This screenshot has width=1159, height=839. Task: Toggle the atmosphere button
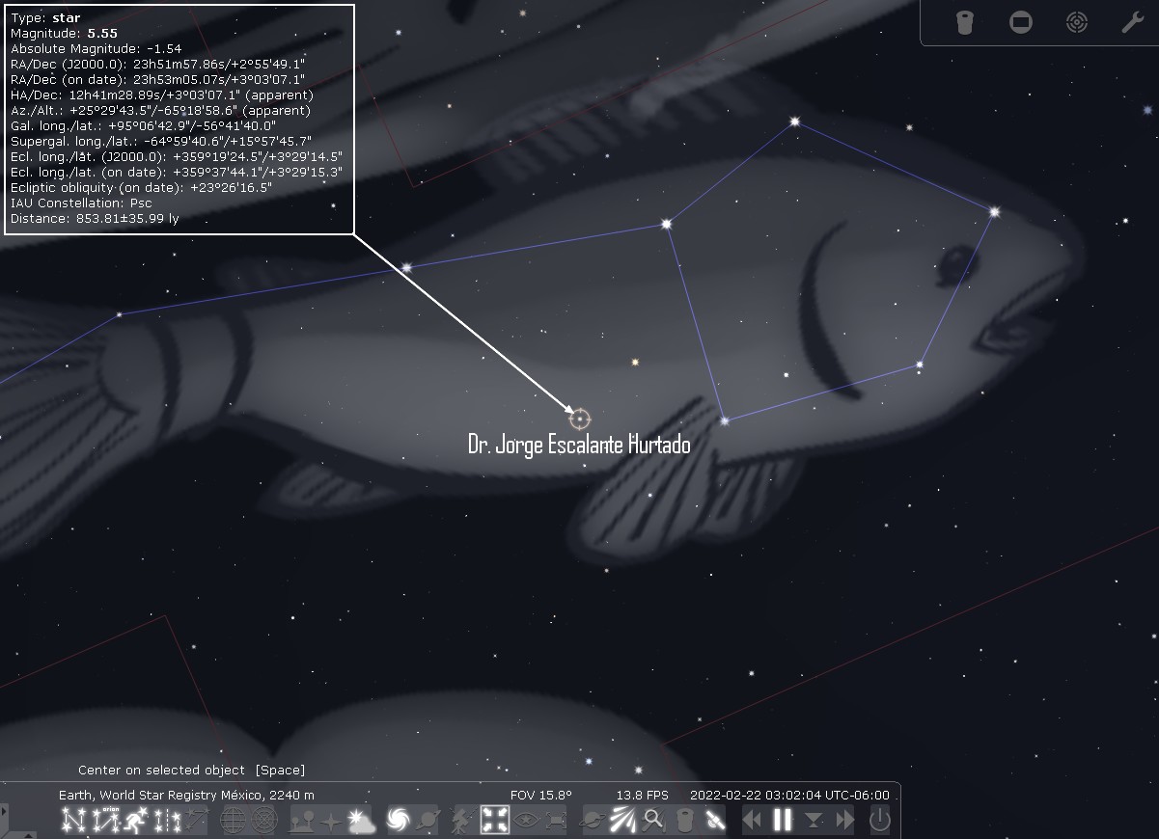tap(362, 821)
